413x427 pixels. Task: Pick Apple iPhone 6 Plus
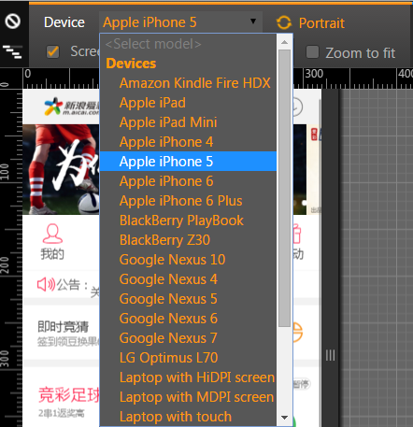pyautogui.click(x=188, y=201)
